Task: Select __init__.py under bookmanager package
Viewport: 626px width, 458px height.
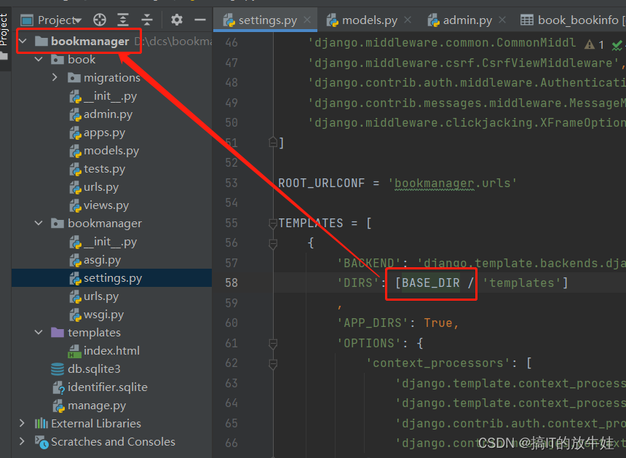Action: pos(110,242)
